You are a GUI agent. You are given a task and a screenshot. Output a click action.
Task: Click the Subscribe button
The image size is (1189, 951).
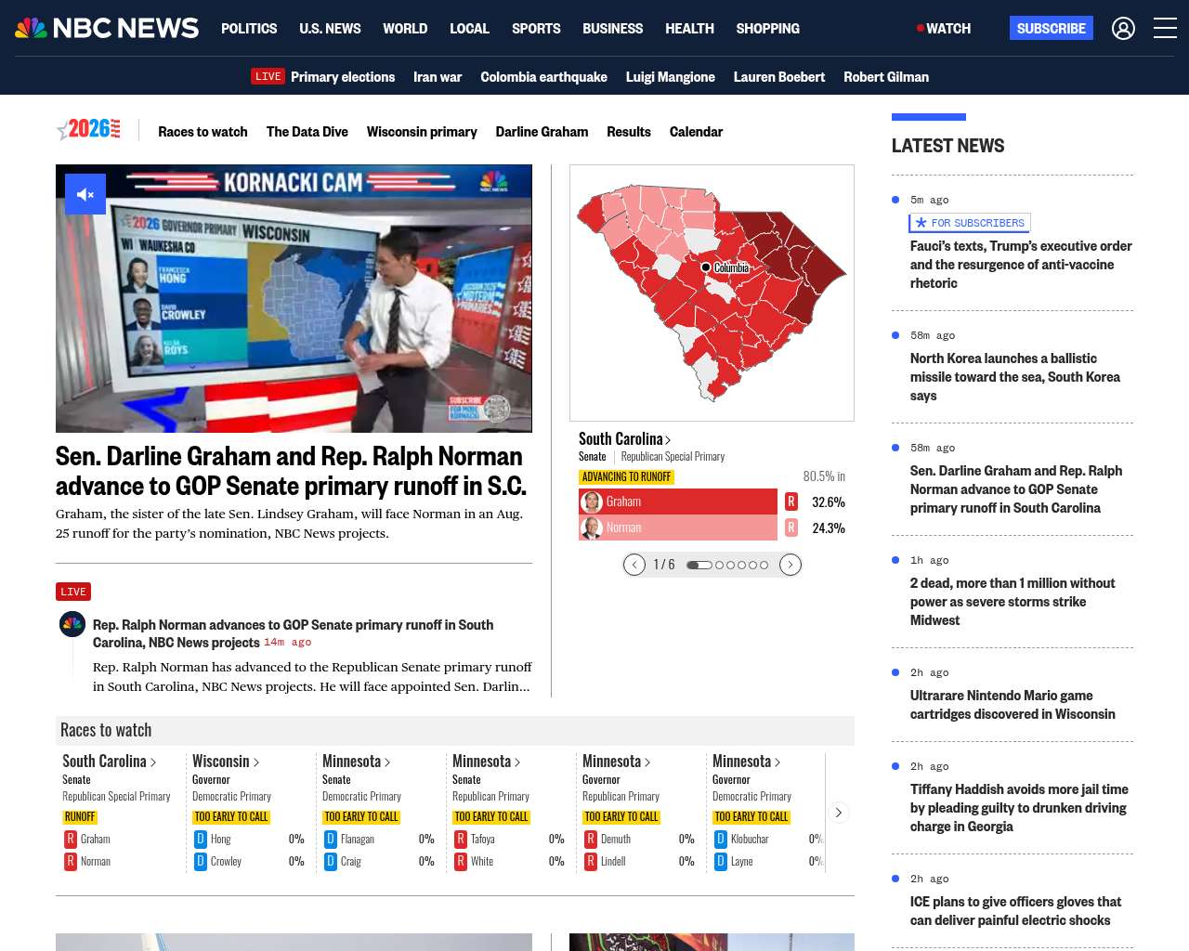[1052, 29]
